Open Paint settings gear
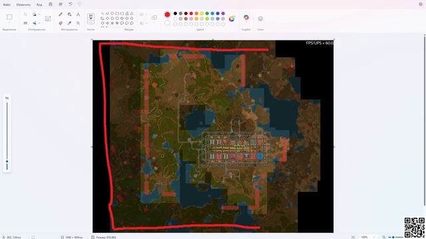 pyautogui.click(x=421, y=5)
